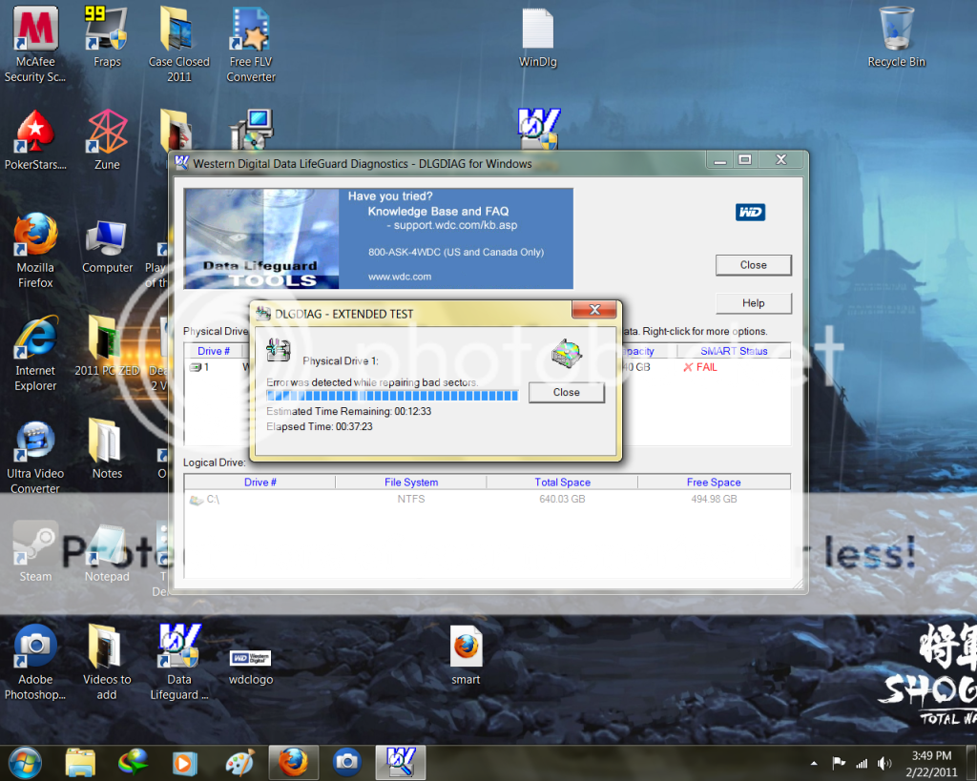Select the Internet Explorer desktop shortcut

[35, 354]
